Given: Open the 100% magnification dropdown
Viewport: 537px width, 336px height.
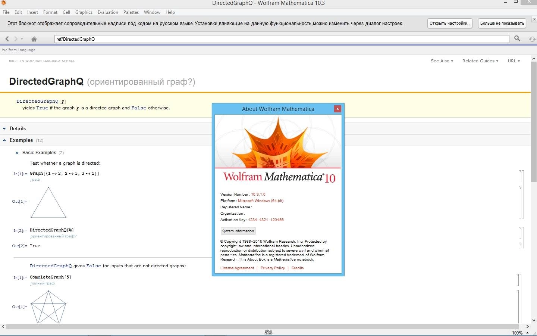Looking at the screenshot, I should coord(521,333).
